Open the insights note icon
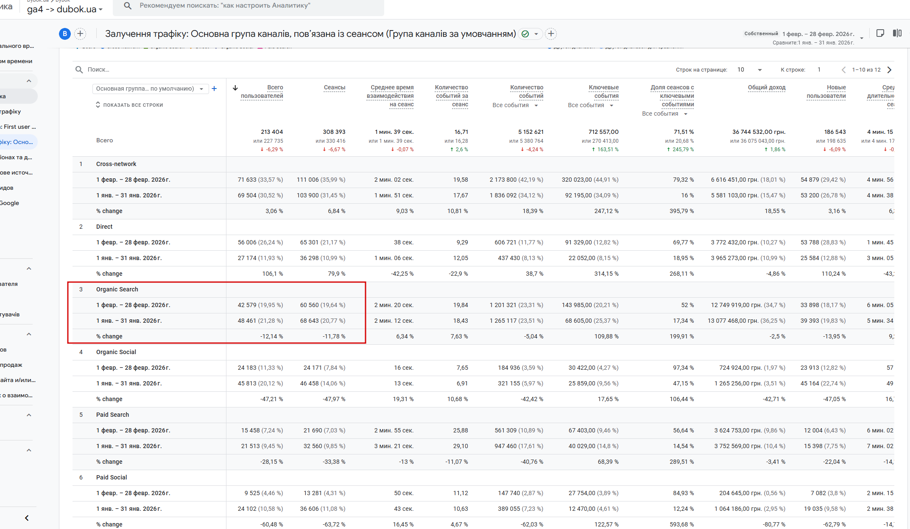The width and height of the screenshot is (910, 529). [880, 33]
